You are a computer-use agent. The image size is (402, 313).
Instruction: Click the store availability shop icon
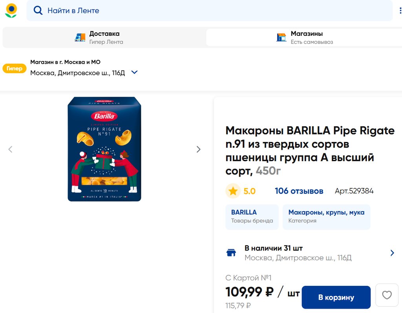click(x=232, y=253)
